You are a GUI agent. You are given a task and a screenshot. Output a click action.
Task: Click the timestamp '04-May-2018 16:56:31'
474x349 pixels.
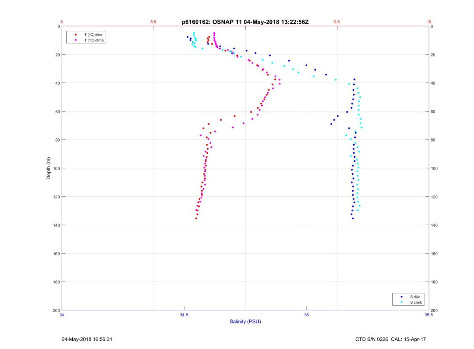87,339
